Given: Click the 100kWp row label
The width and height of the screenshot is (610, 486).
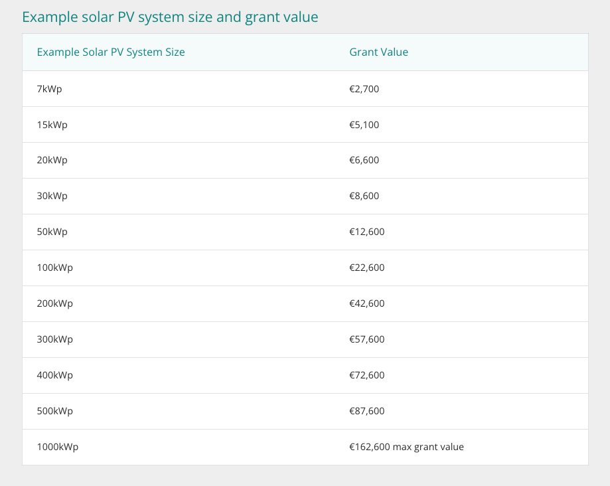Looking at the screenshot, I should click(55, 268).
